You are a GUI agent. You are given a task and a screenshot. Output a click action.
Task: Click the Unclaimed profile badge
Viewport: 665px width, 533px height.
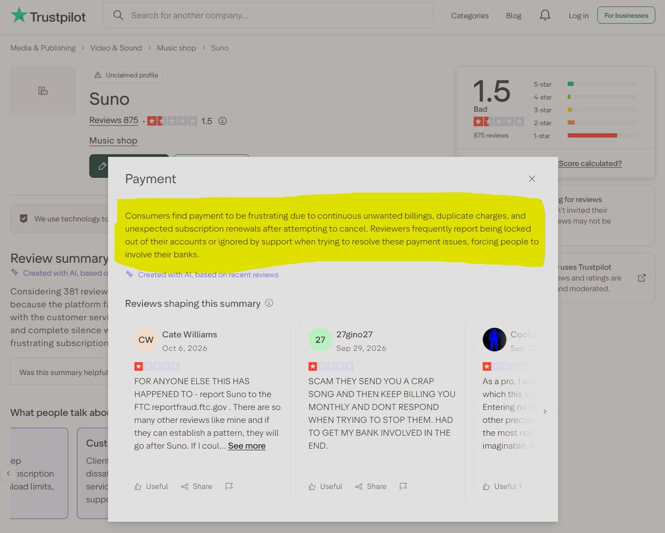126,75
